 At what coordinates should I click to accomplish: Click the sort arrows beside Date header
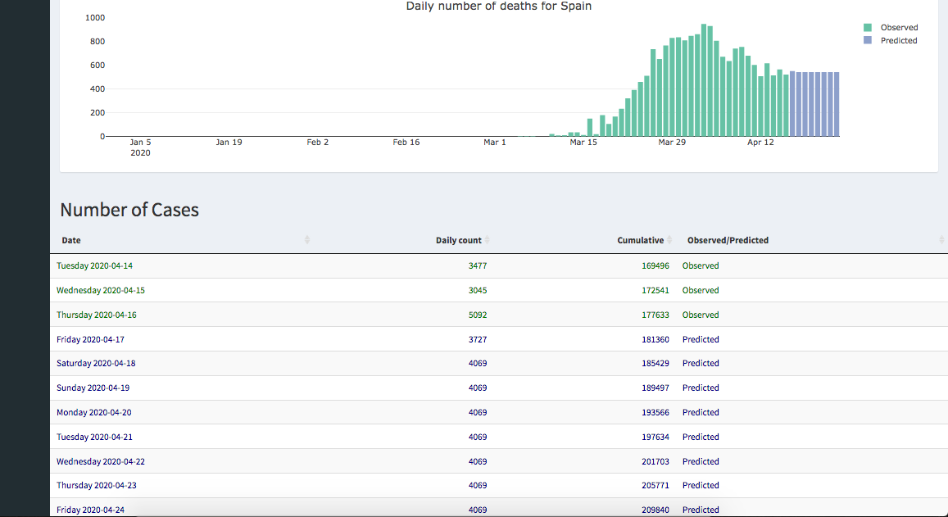tap(307, 240)
